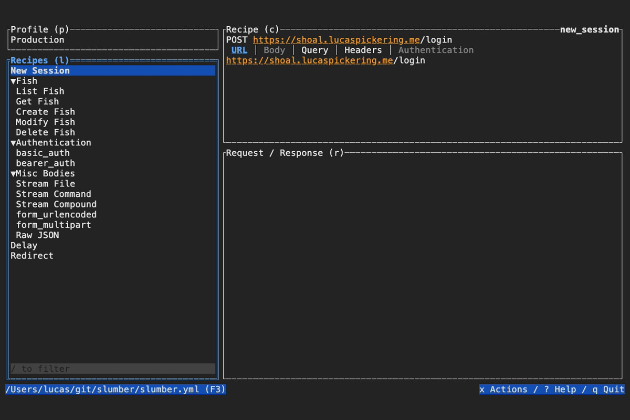Image resolution: width=630 pixels, height=420 pixels.
Task: Open the basic_auth recipe
Action: tap(43, 153)
